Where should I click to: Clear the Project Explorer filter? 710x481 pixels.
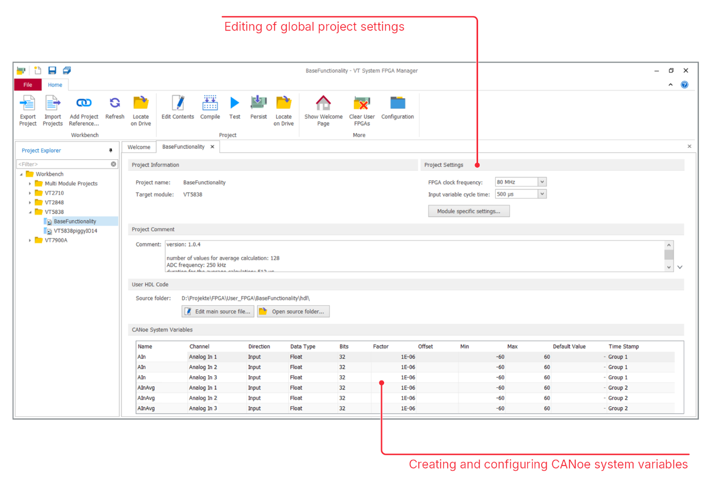(x=113, y=164)
